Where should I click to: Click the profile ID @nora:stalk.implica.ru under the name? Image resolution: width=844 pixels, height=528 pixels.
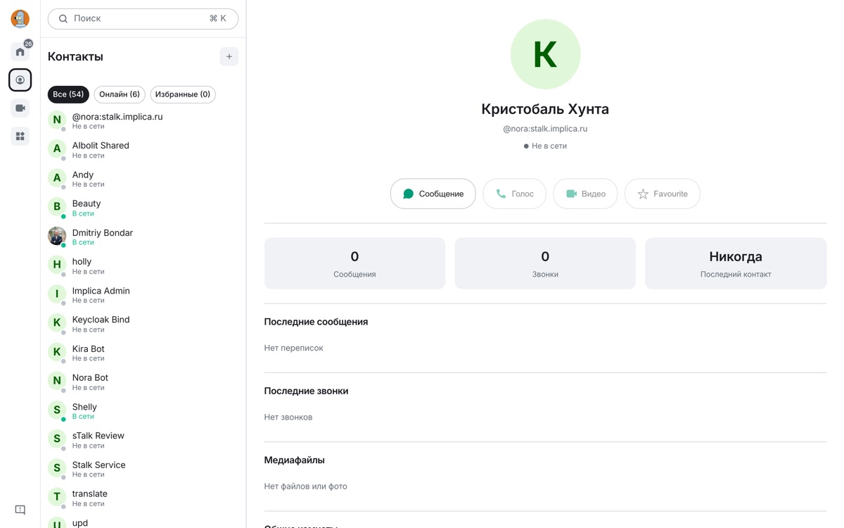click(x=545, y=129)
